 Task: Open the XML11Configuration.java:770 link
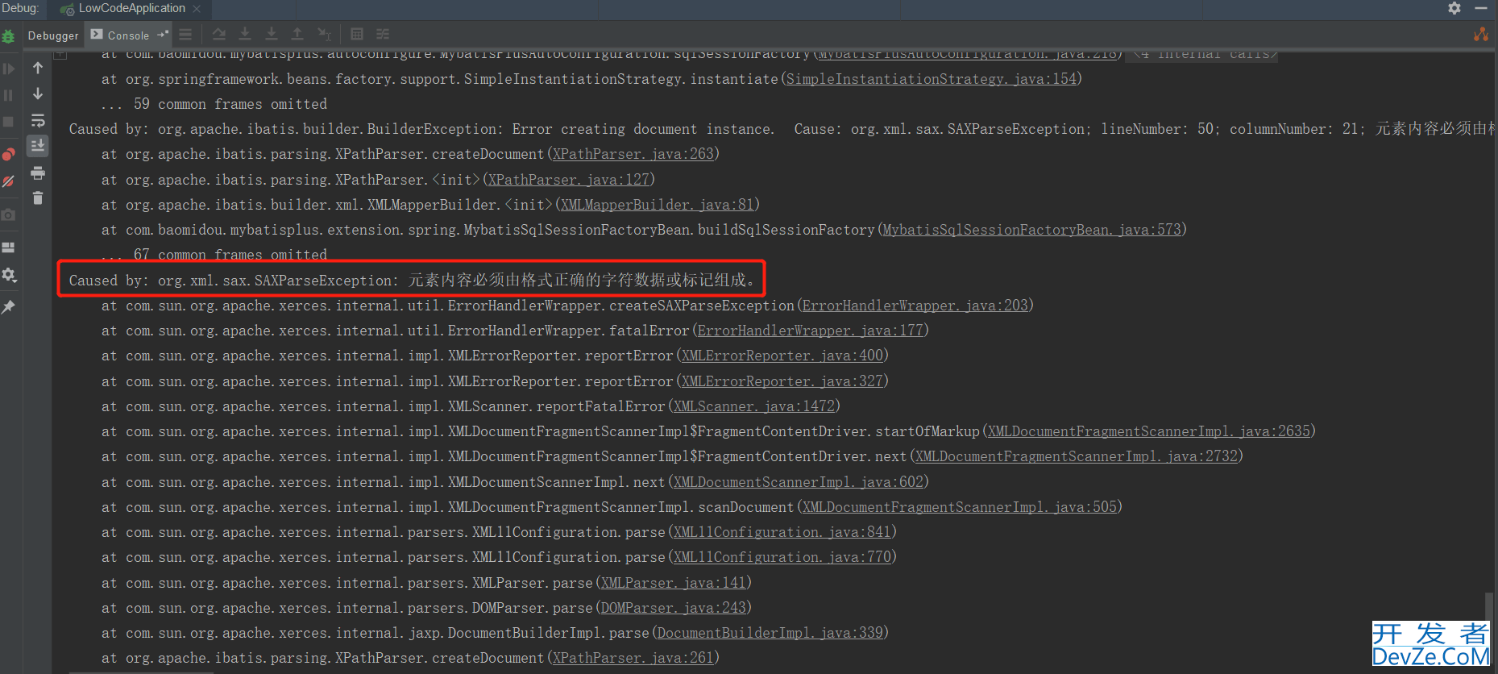click(782, 557)
